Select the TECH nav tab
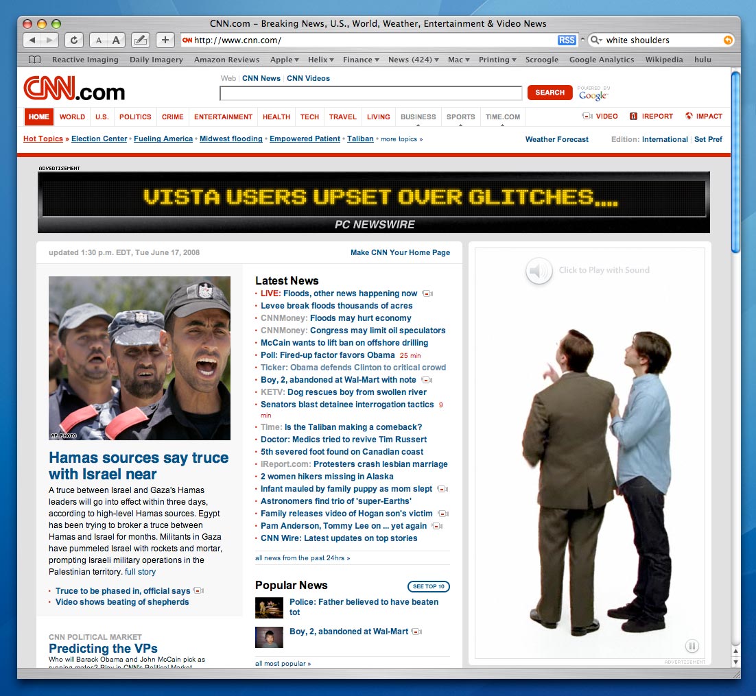 tap(309, 117)
